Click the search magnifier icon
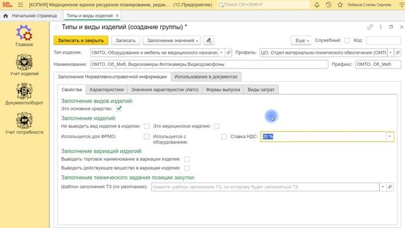 tap(221, 4)
